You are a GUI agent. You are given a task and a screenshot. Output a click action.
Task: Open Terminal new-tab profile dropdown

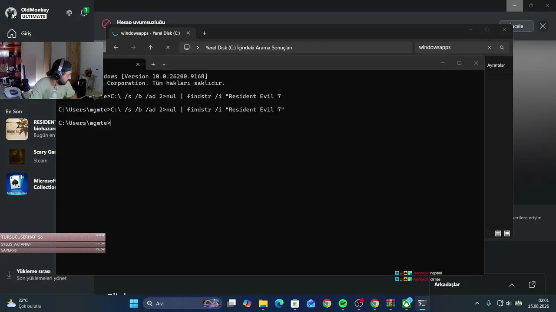(164, 64)
